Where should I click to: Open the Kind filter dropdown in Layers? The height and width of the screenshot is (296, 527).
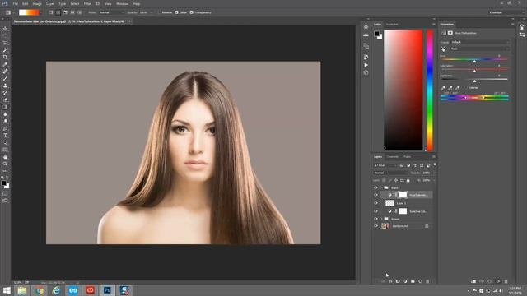click(385, 165)
